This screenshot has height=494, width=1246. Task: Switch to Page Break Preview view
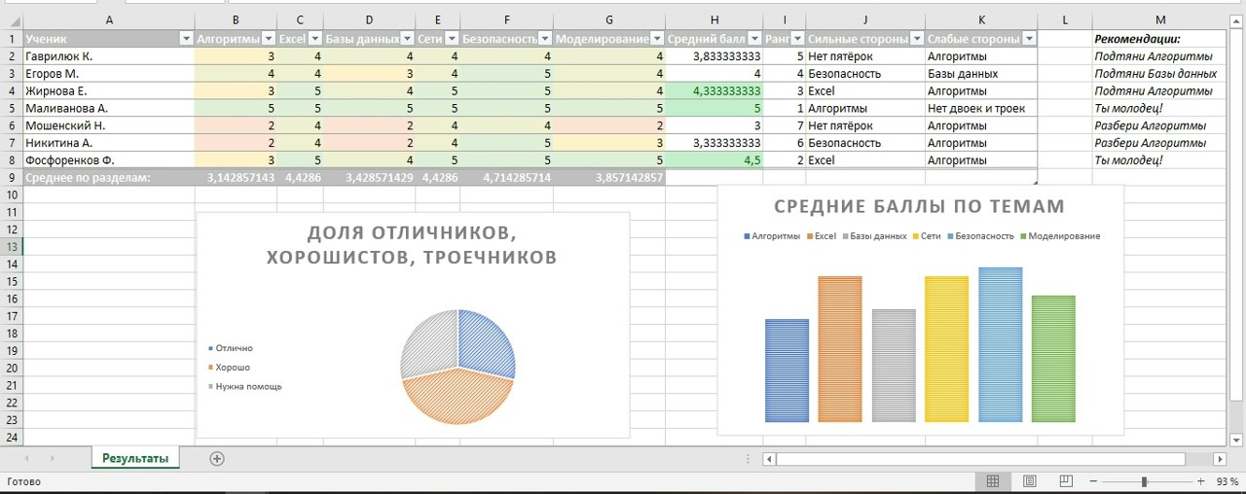click(1066, 481)
